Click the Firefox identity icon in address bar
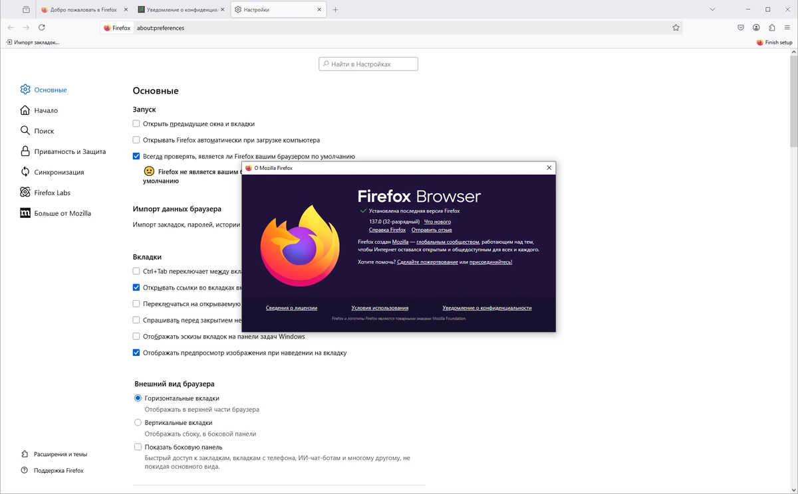The height and width of the screenshot is (494, 798). pyautogui.click(x=118, y=28)
